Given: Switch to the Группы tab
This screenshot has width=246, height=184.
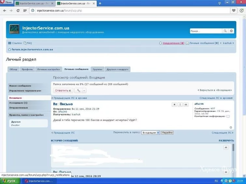Looking at the screenshot, I should tap(97, 69).
